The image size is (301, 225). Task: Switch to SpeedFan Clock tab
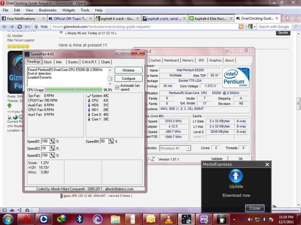(48, 62)
